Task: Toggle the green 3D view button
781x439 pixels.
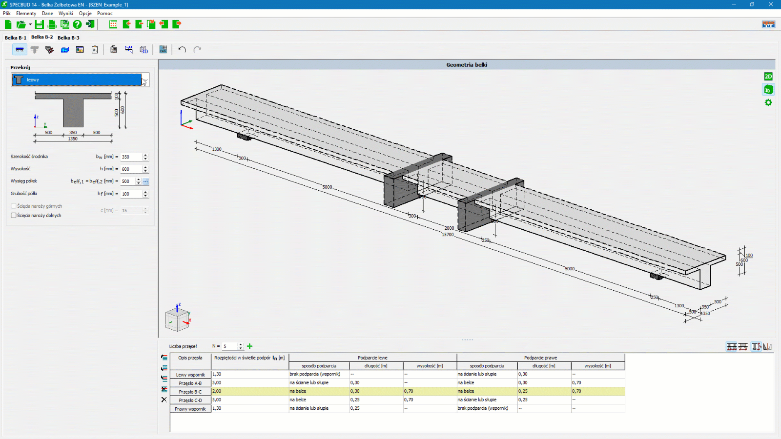Action: (x=768, y=90)
